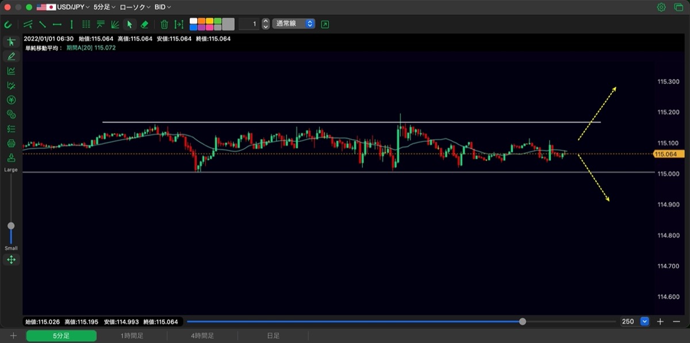Switch to the 日足 tab
690x343 pixels.
273,336
